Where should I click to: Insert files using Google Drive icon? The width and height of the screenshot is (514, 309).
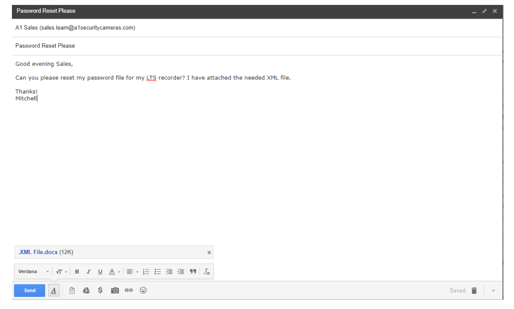86,290
